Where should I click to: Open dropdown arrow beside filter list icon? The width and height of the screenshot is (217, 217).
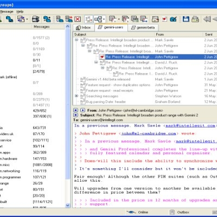tap(119, 19)
